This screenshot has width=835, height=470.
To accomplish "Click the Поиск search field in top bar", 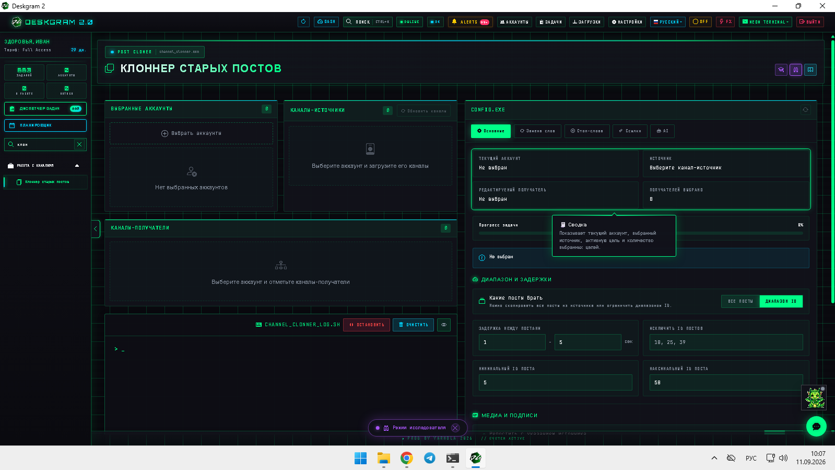I will [x=368, y=22].
